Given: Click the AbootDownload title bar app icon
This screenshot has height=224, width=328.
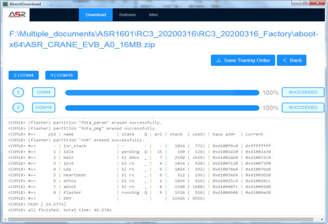Looking at the screenshot, I should pos(4,3).
